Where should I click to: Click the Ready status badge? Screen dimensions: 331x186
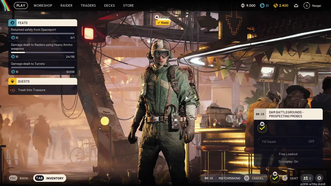point(163,23)
